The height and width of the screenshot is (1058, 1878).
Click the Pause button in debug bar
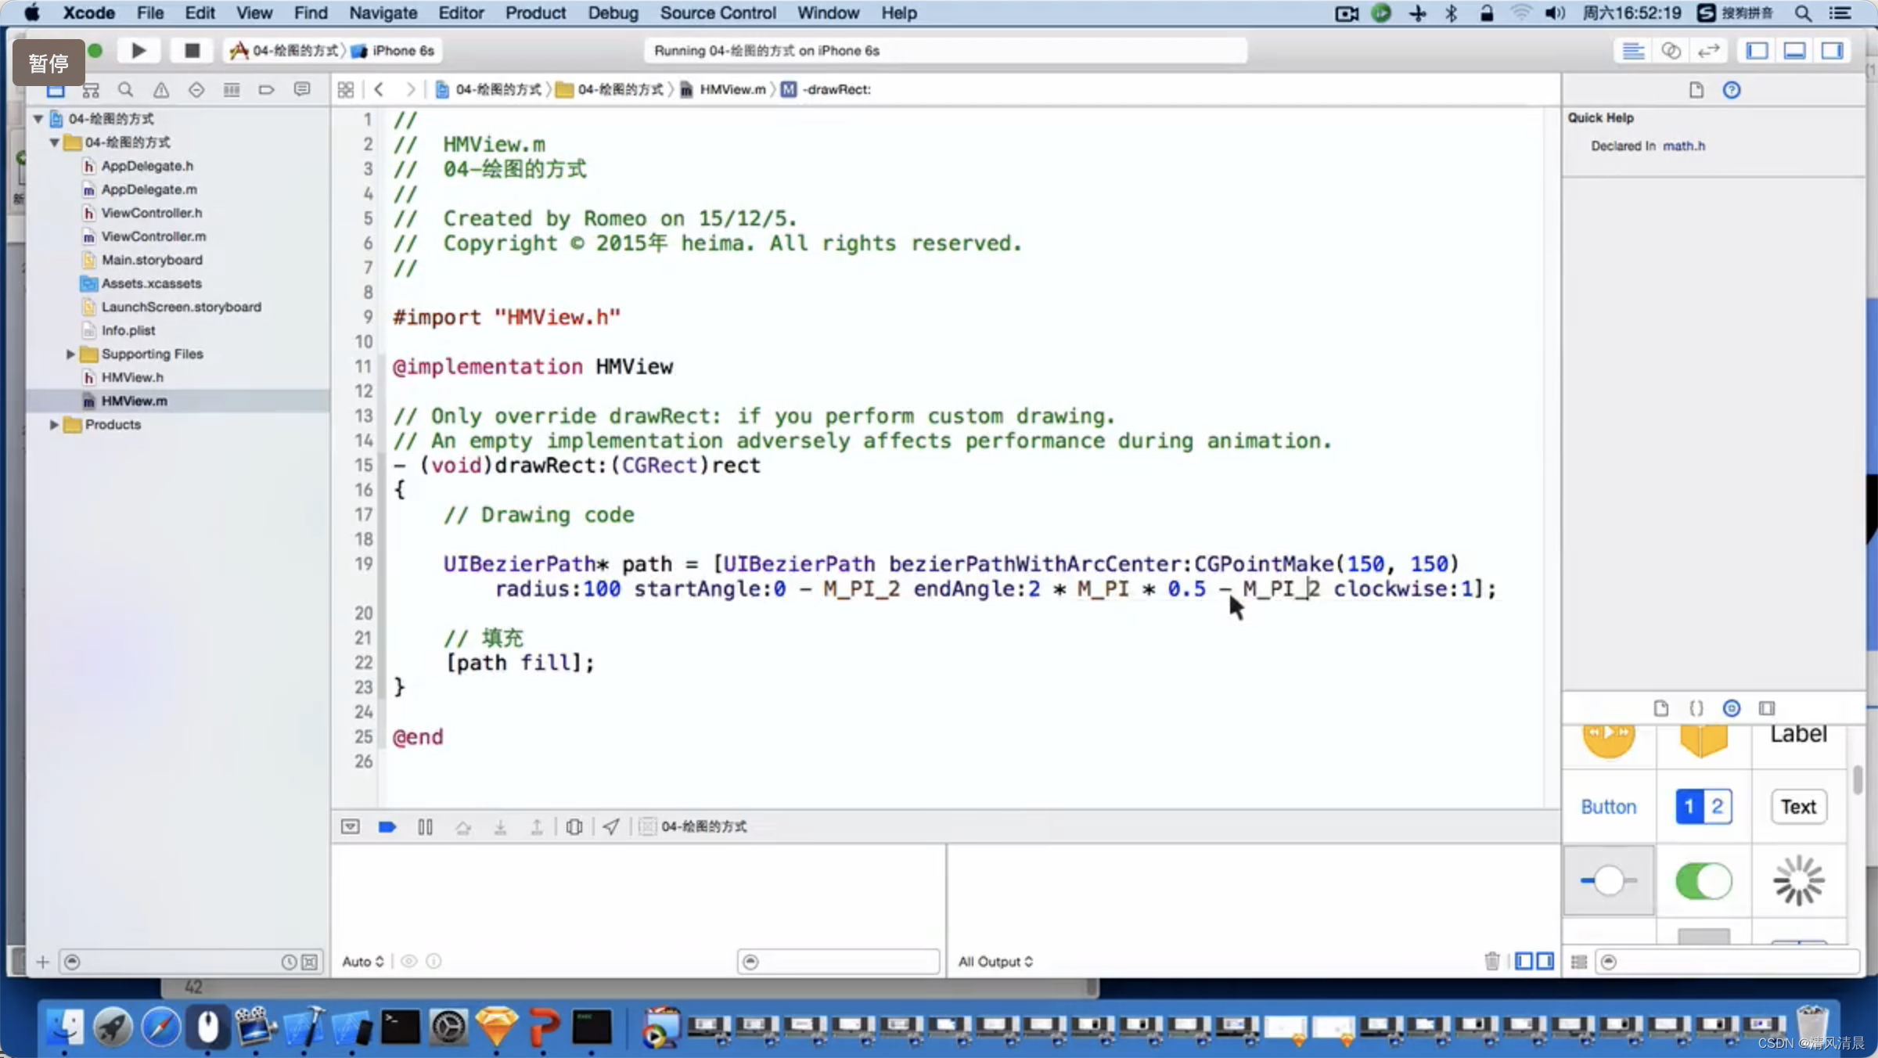(x=424, y=826)
